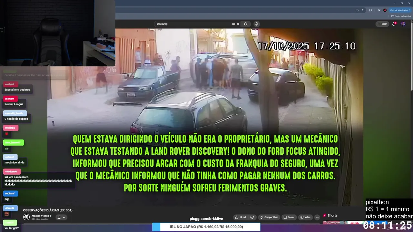The image size is (413, 232).
Task: Click chat message 'Rocket League'
Action: (x=14, y=104)
